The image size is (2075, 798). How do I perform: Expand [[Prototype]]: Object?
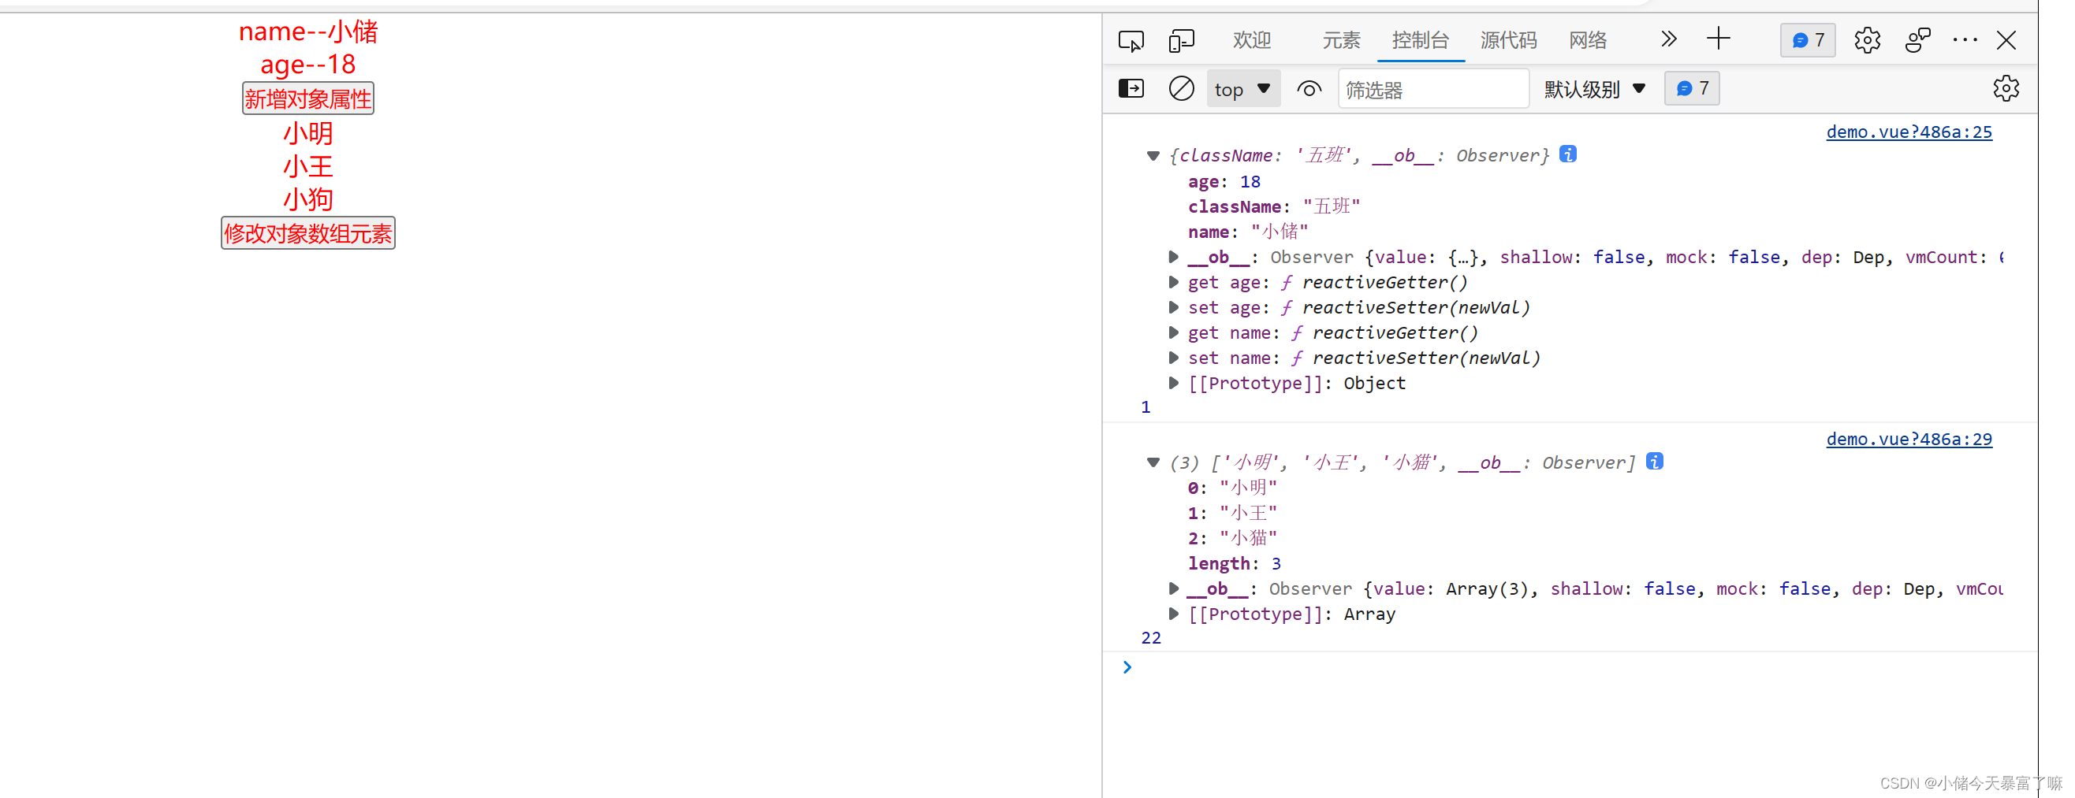[1174, 384]
